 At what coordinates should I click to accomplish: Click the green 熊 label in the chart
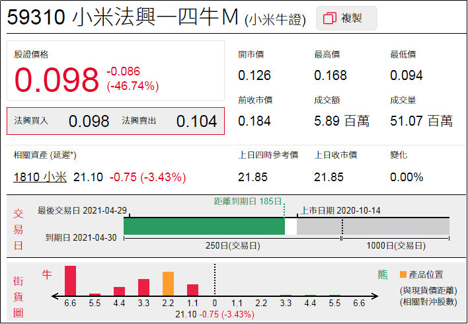[x=383, y=274]
